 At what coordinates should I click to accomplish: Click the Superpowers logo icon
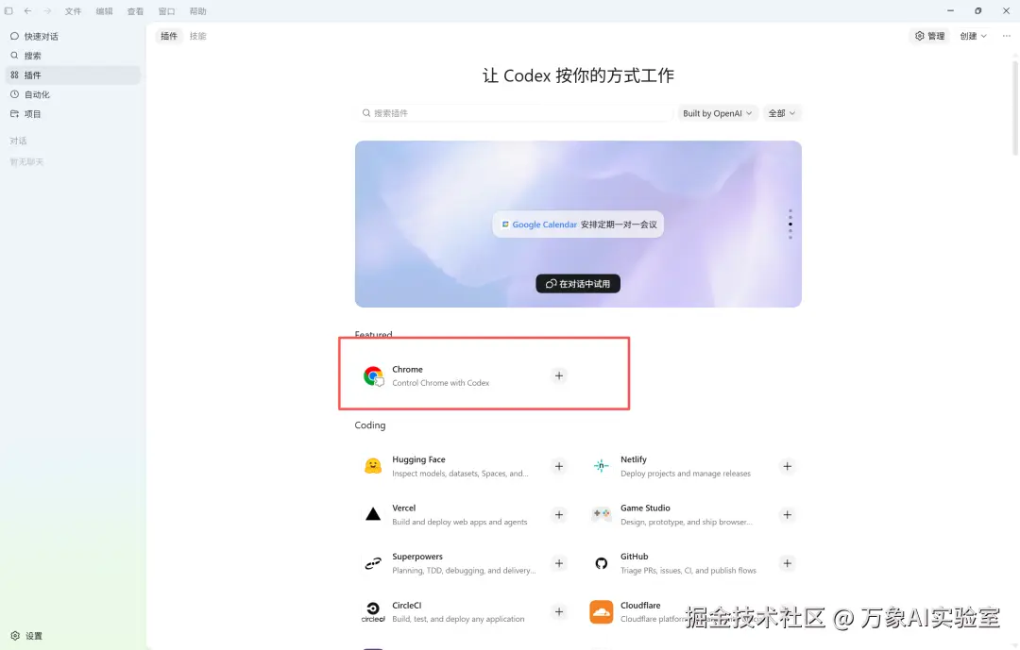(373, 563)
